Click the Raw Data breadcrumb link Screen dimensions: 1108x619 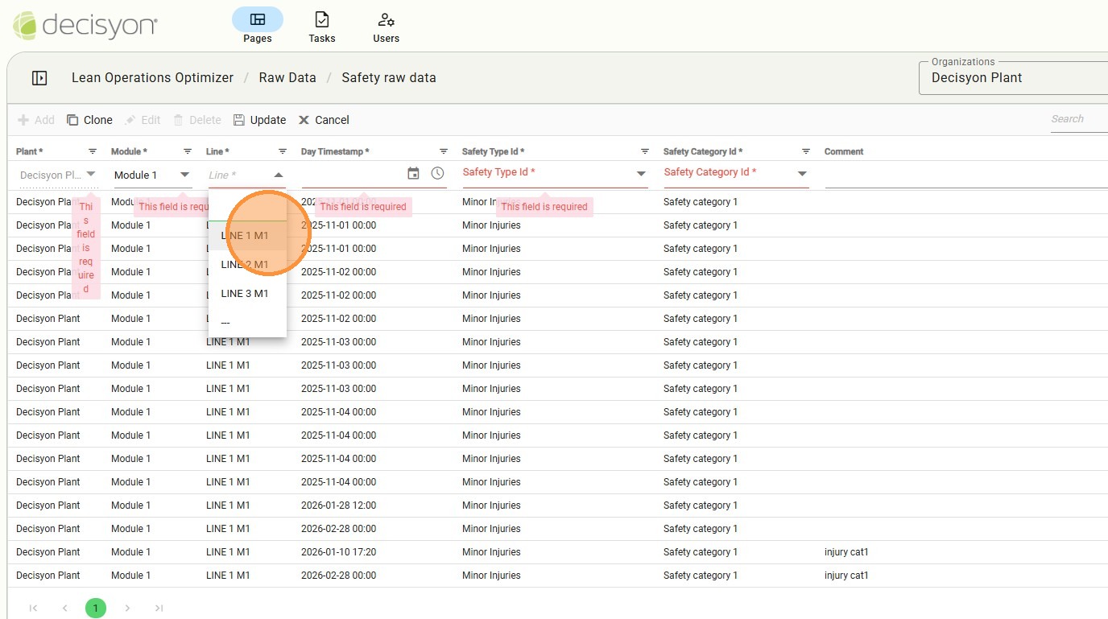pyautogui.click(x=287, y=78)
